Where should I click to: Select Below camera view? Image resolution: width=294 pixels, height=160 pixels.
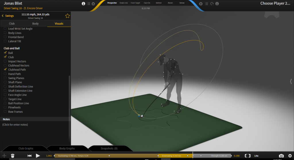click(182, 3)
